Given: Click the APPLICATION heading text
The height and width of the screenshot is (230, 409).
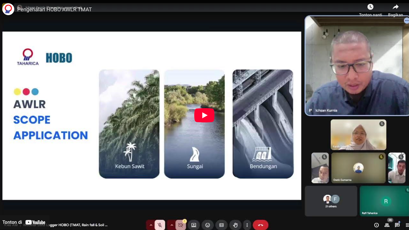Looking at the screenshot, I should 51,135.
